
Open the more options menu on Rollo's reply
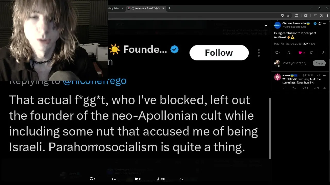click(x=324, y=75)
